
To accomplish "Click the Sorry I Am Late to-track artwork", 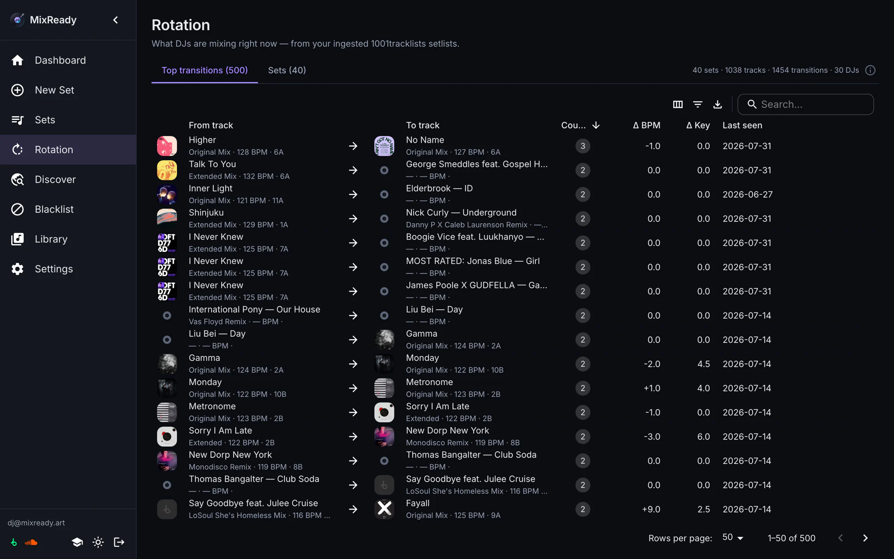I will point(384,412).
